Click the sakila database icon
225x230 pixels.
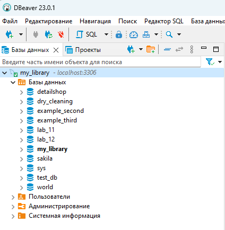pos(30,158)
